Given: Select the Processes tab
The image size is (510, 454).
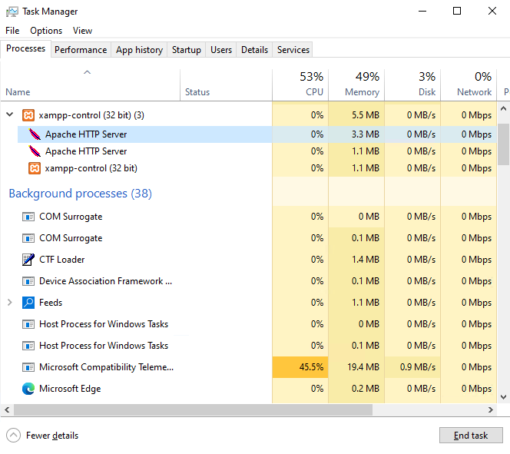Looking at the screenshot, I should coord(25,48).
